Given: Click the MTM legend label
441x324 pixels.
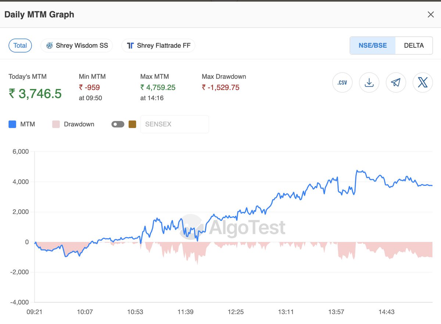Looking at the screenshot, I should tap(28, 124).
